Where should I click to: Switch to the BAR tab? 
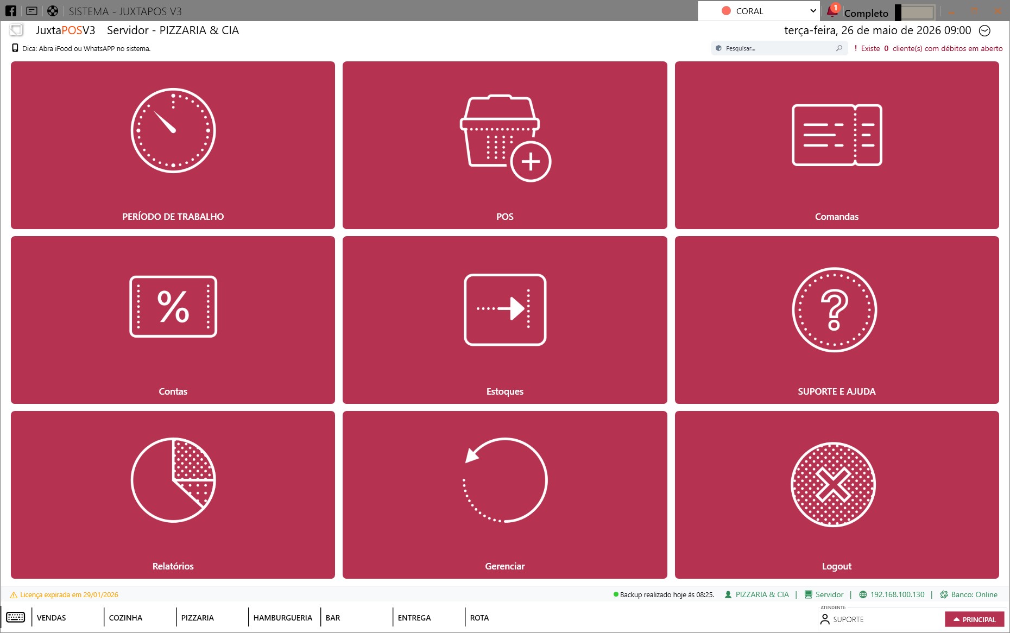(356, 618)
